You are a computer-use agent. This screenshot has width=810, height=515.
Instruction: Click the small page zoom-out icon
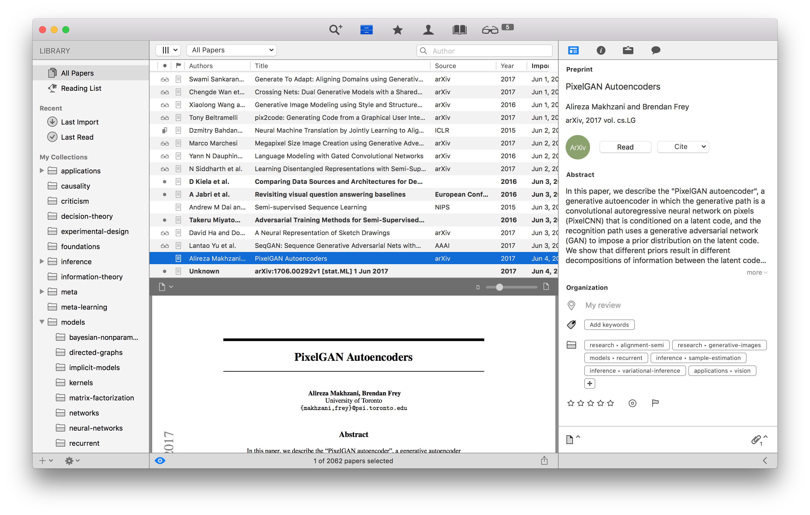click(x=478, y=287)
